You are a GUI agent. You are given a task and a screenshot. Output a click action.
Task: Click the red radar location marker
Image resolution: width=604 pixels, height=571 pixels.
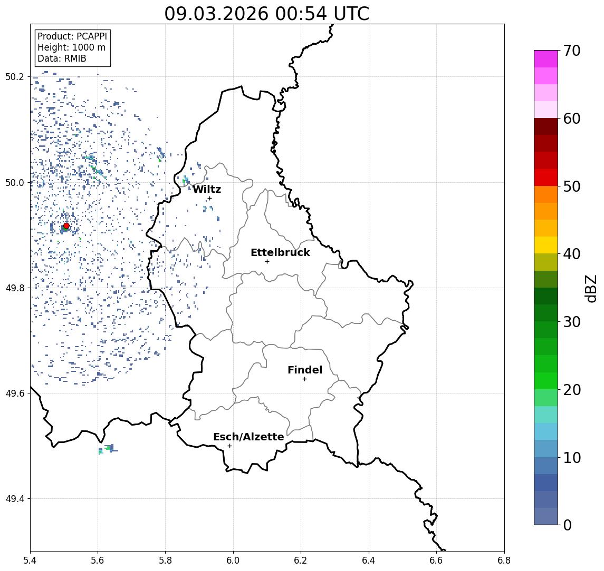pos(66,226)
